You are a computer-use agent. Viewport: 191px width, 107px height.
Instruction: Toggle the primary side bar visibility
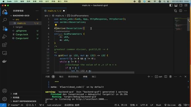(171, 5)
